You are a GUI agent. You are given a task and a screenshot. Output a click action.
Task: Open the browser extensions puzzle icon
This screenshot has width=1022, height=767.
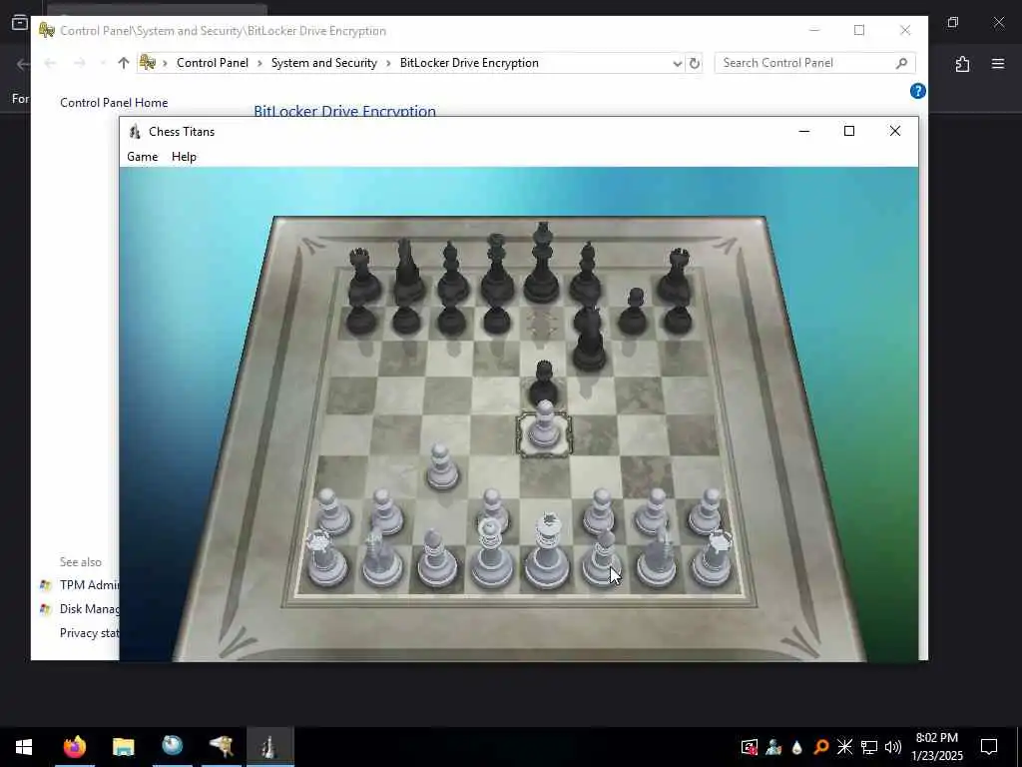pyautogui.click(x=962, y=64)
